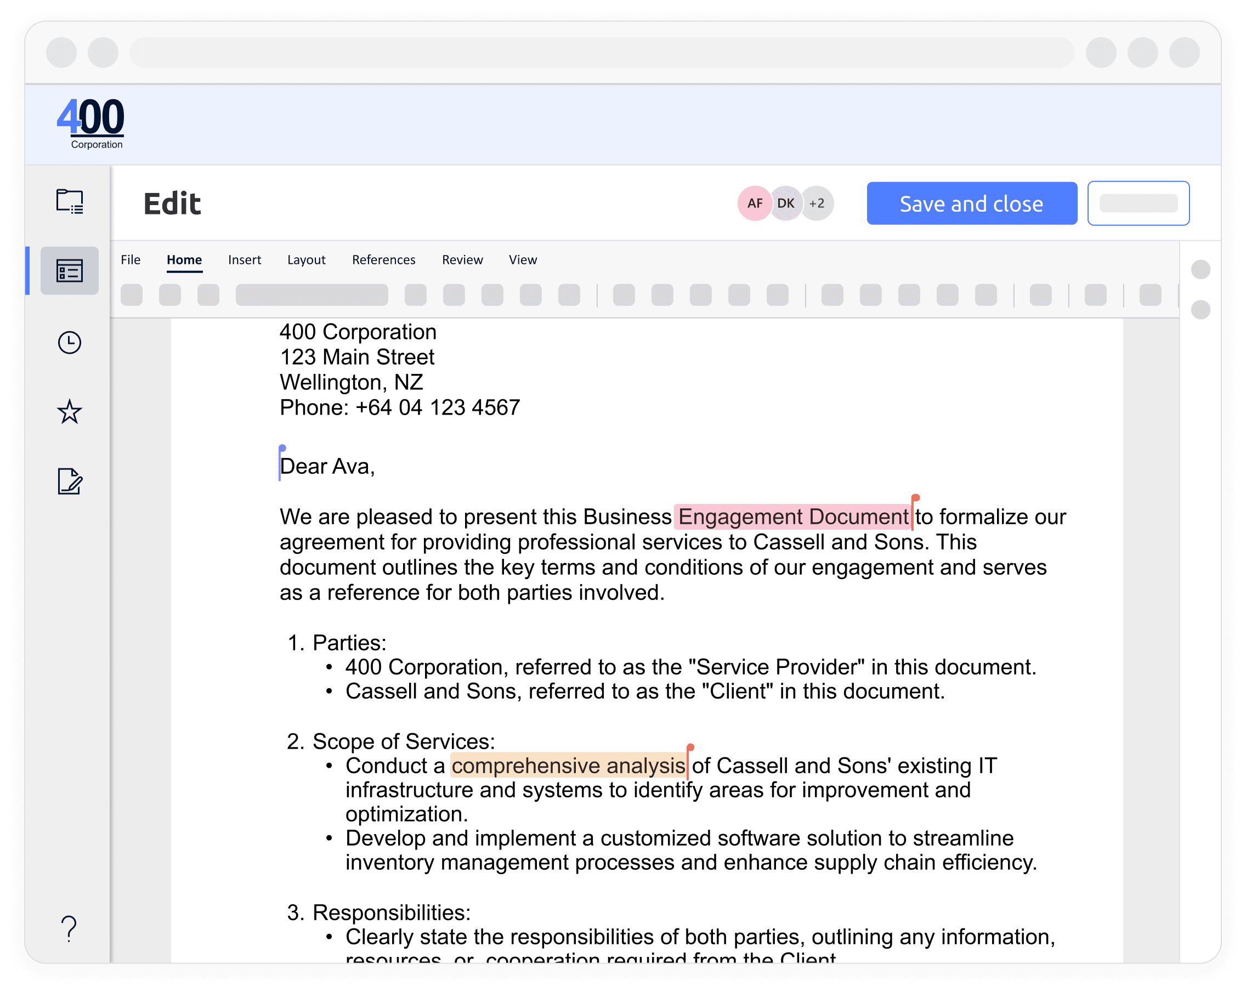Show the +2 additional collaborators

tap(817, 203)
